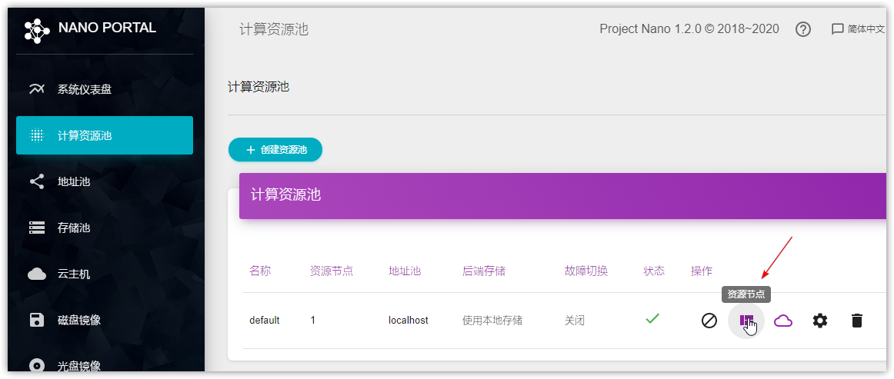Open resource nodes icon for default pool

[746, 321]
